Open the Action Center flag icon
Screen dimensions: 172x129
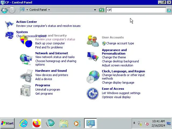(9, 25)
